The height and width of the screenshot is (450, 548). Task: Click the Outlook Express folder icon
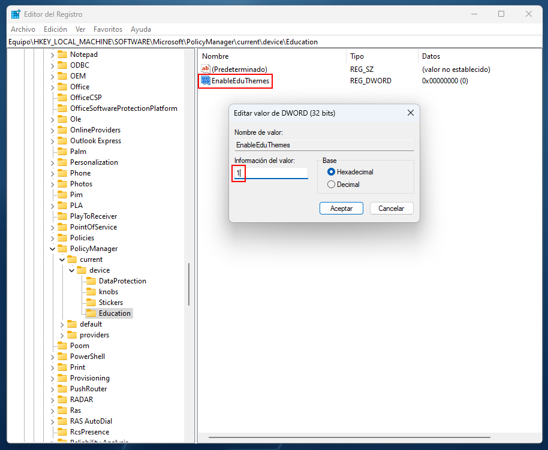[x=62, y=141]
